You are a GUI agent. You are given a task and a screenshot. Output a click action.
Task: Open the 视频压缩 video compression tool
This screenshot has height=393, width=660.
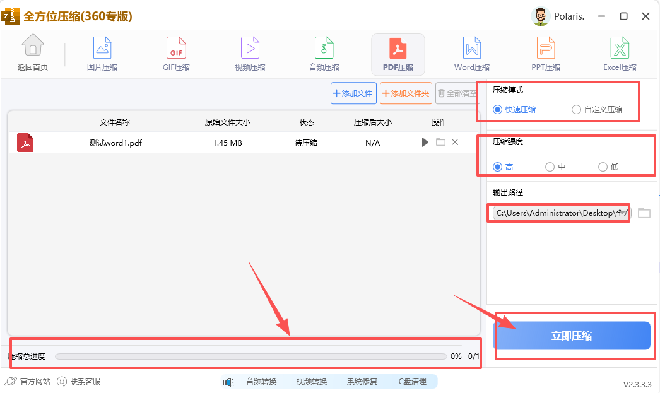tap(249, 54)
